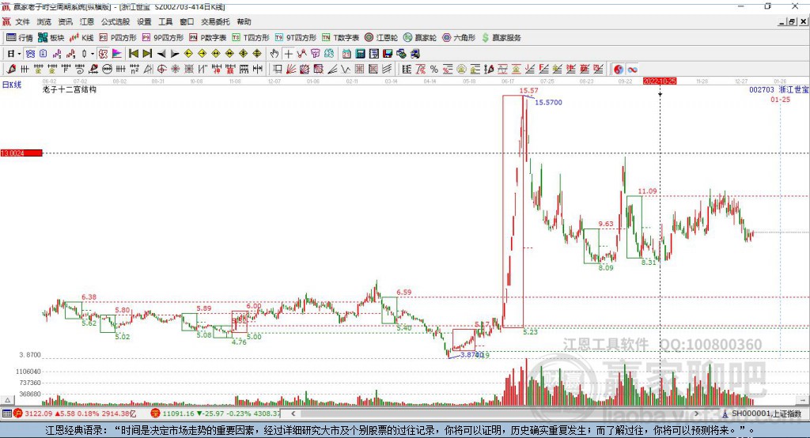This screenshot has height=438, width=810.
Task: Open the 工具 menu
Action: [165, 21]
